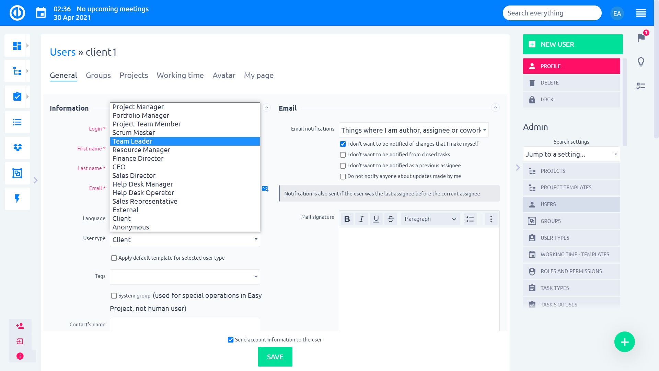Check 'Apply default template for selected user type'
659x371 pixels.
click(114, 258)
